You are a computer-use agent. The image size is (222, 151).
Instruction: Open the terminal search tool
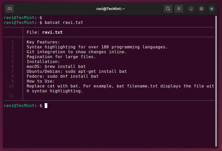[168, 9]
